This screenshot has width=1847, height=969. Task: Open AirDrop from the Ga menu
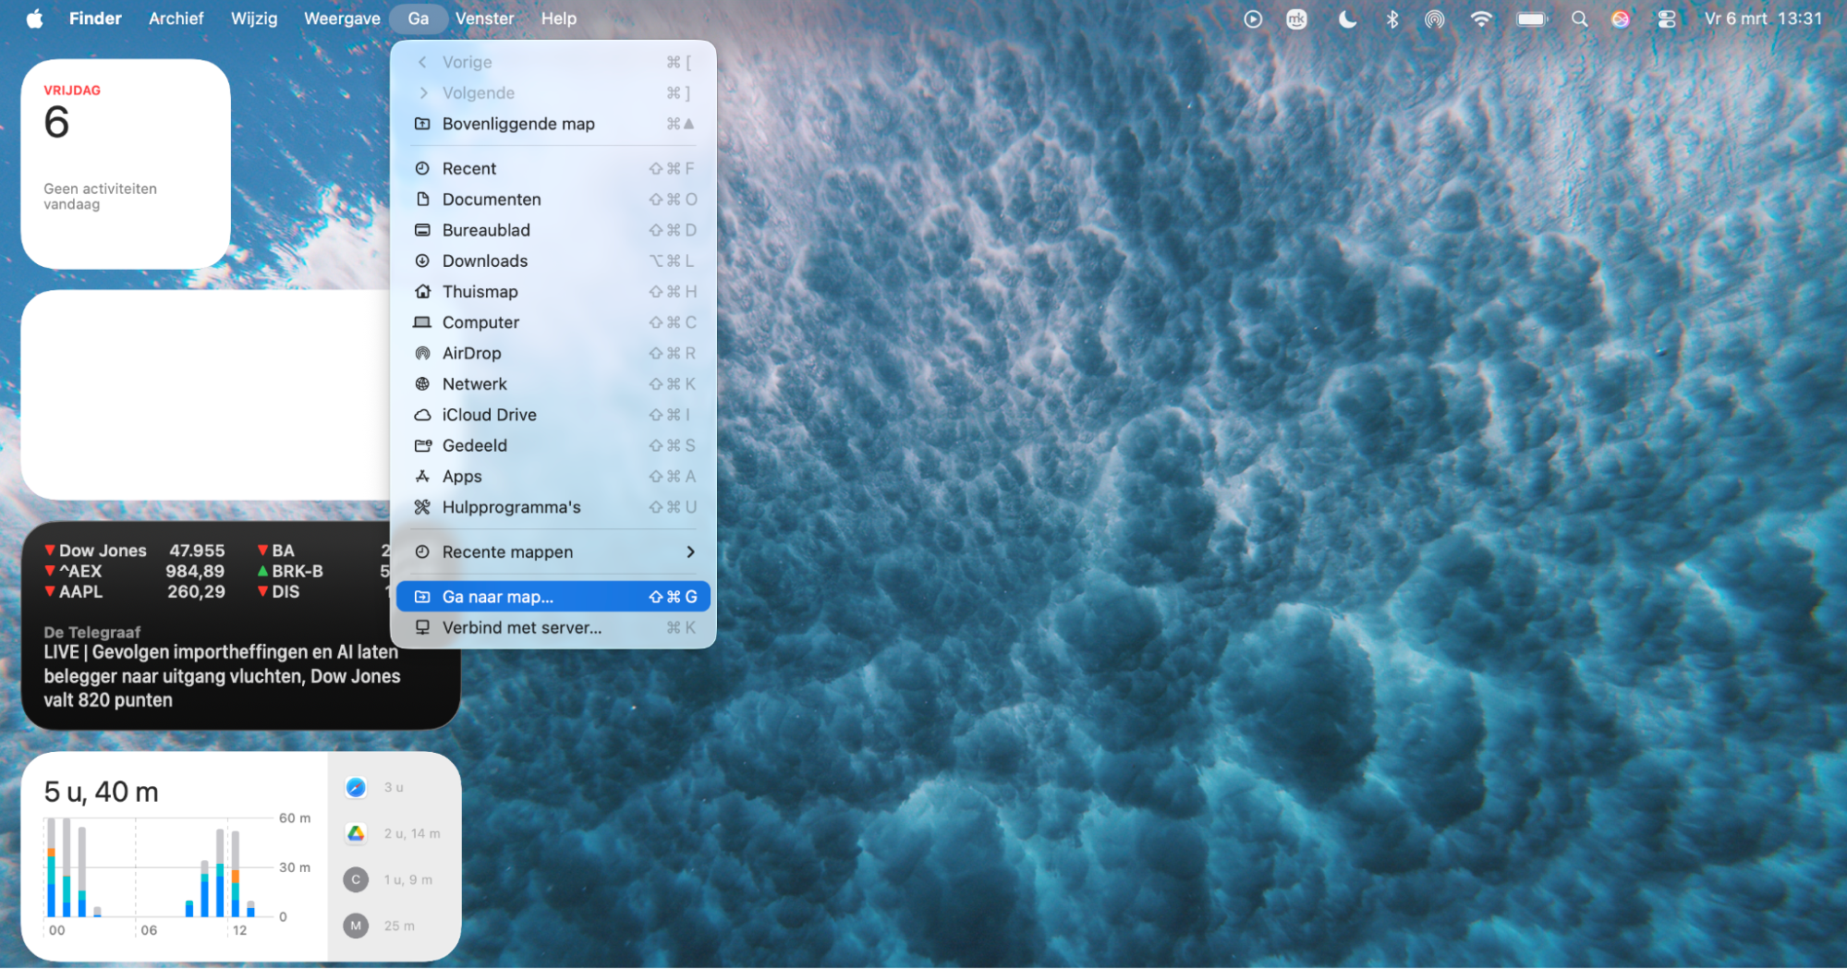(x=472, y=353)
